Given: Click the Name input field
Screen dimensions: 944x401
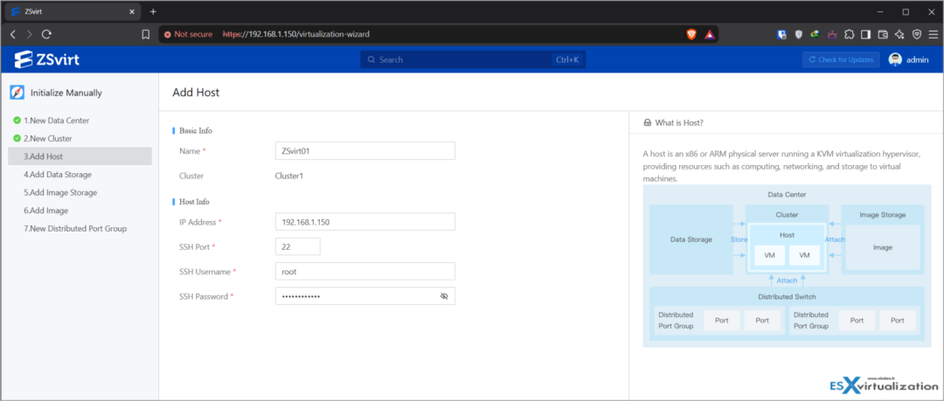Looking at the screenshot, I should click(364, 151).
